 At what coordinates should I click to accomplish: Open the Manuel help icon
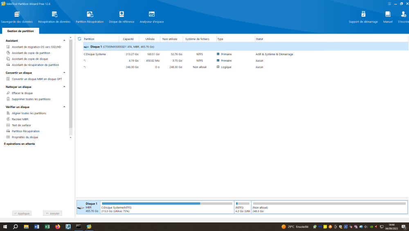(x=388, y=17)
